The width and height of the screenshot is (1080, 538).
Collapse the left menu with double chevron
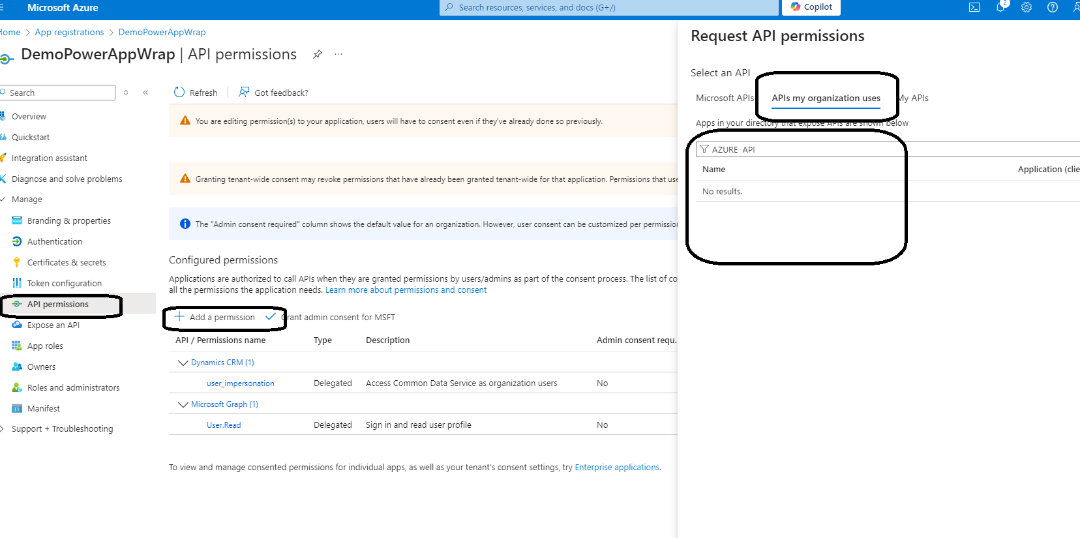coord(145,93)
